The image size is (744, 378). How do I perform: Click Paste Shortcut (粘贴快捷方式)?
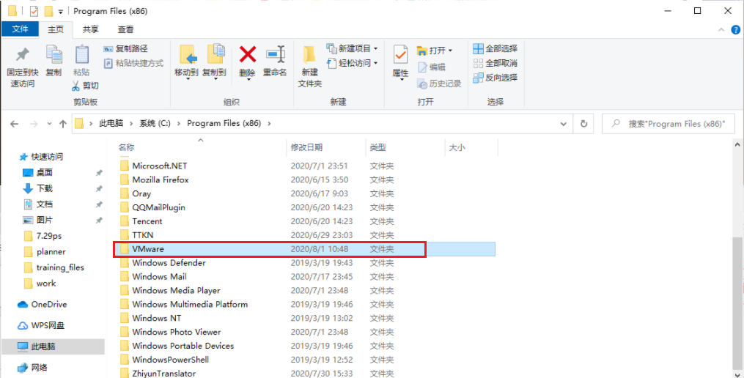coord(133,63)
